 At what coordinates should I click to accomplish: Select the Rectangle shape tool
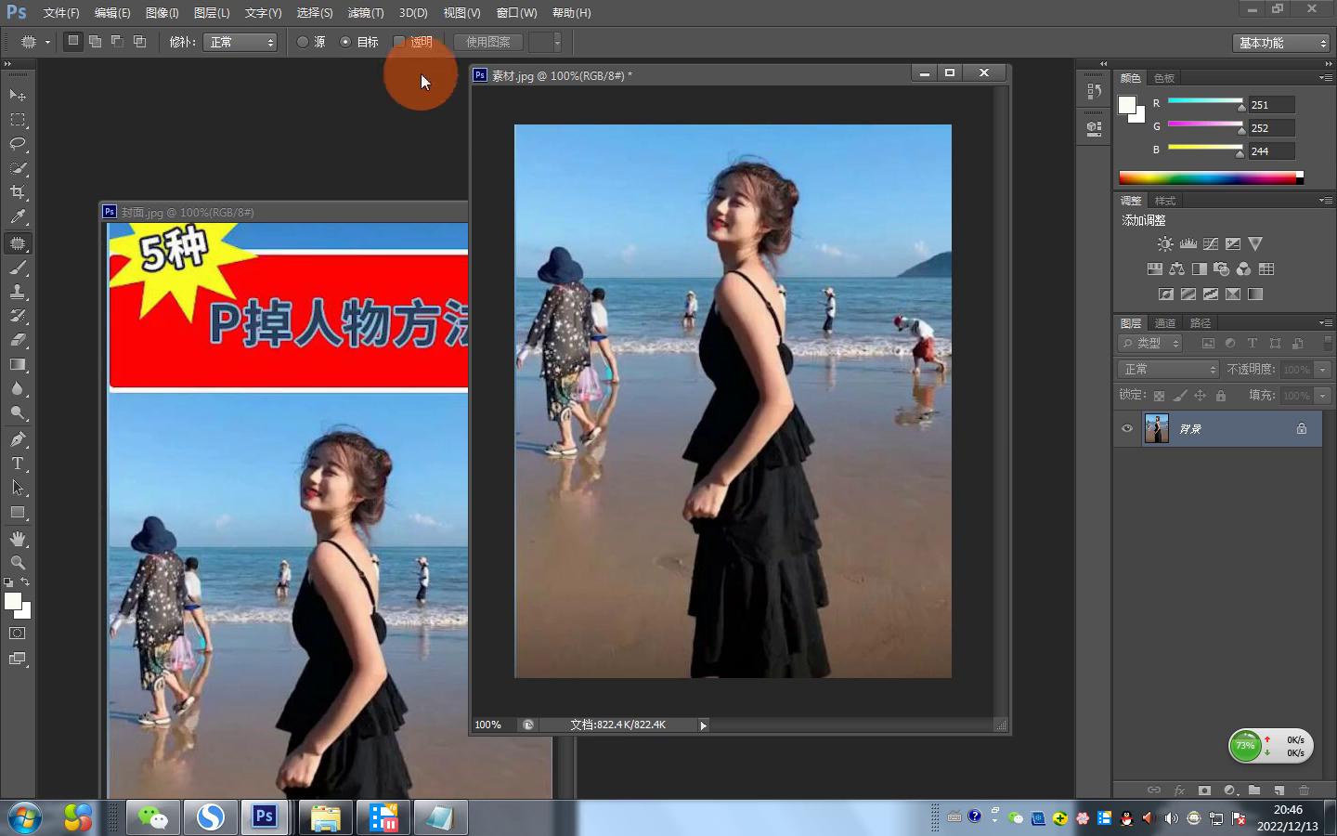(x=18, y=512)
